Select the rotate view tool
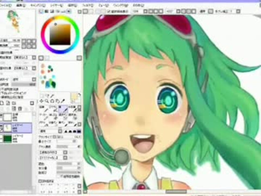The image size is (261, 196). click(x=52, y=101)
